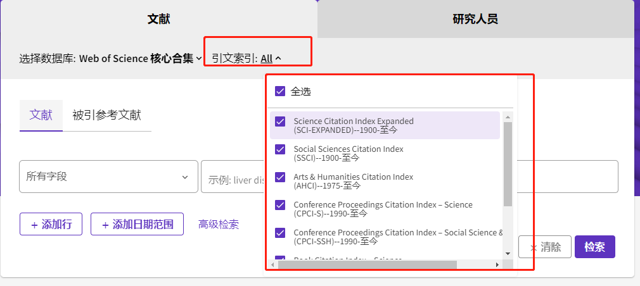This screenshot has height=286, width=640.
Task: Uncheck Arts & Humanities Citation Index checkbox
Action: click(x=280, y=177)
